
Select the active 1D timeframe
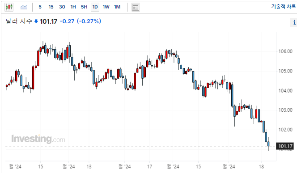(95, 7)
